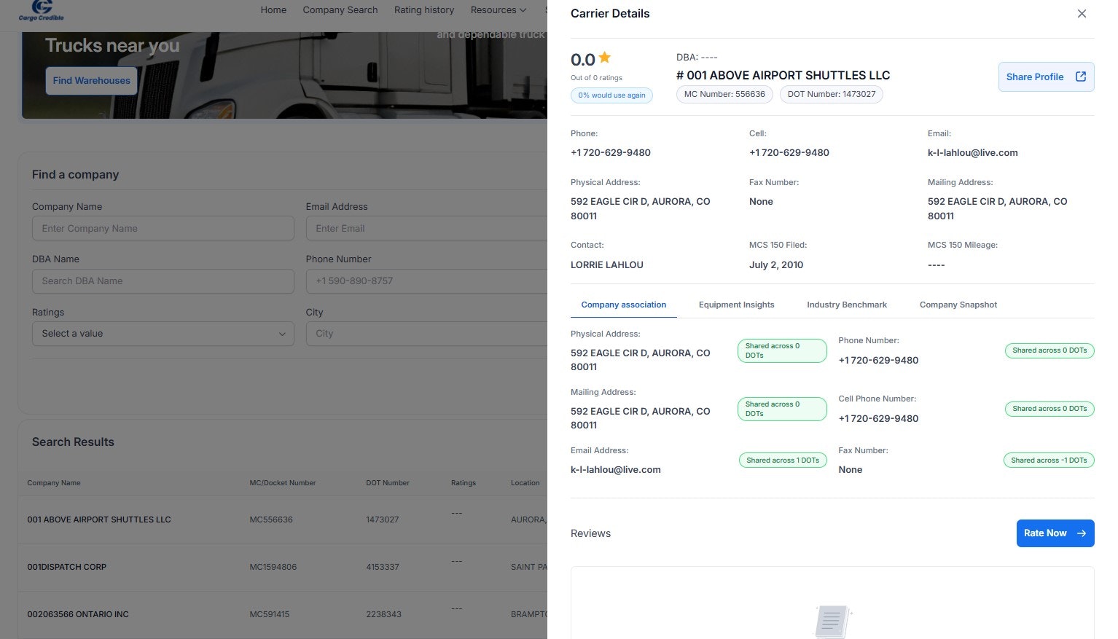The height and width of the screenshot is (639, 1118).
Task: Open Company Search in navigation
Action: (340, 10)
